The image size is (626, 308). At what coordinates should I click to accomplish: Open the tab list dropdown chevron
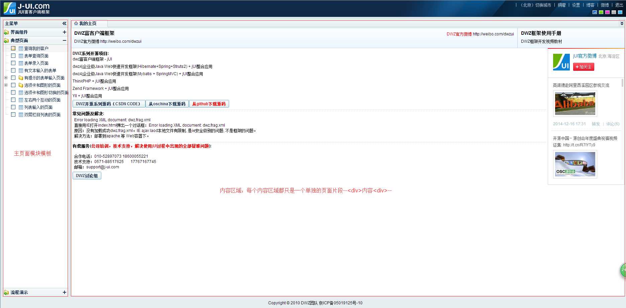pyautogui.click(x=622, y=23)
